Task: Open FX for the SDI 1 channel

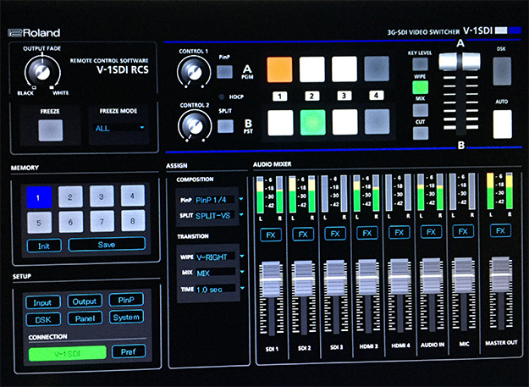Action: pos(271,235)
